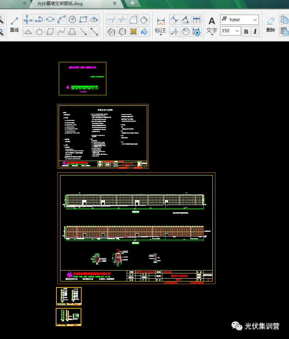Screen dimensions: 289x339
Task: Select the single-headed arrow tool
Action: click(x=83, y=32)
